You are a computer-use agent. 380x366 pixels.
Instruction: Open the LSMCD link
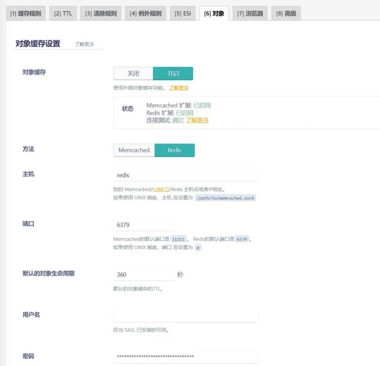click(161, 189)
